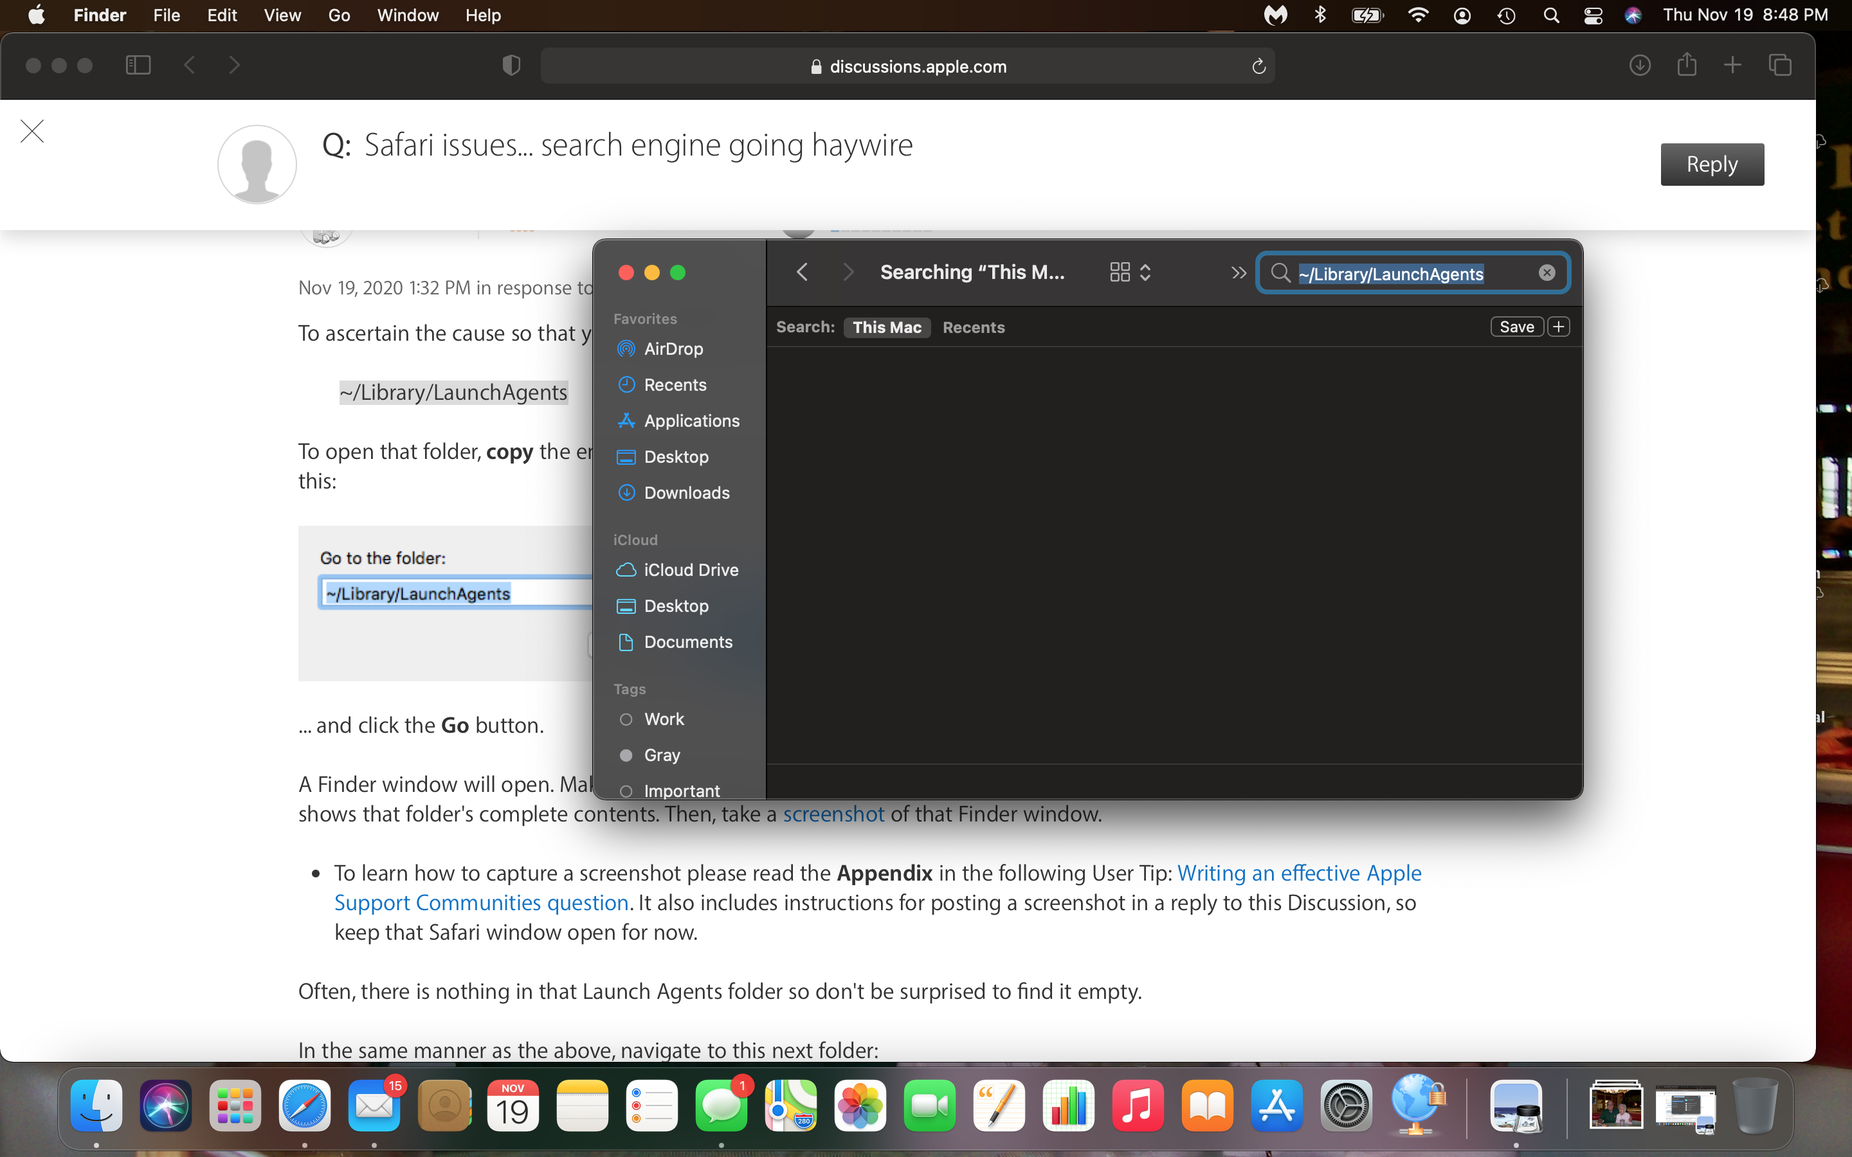1852x1157 pixels.
Task: Open the Window menu
Action: [407, 15]
